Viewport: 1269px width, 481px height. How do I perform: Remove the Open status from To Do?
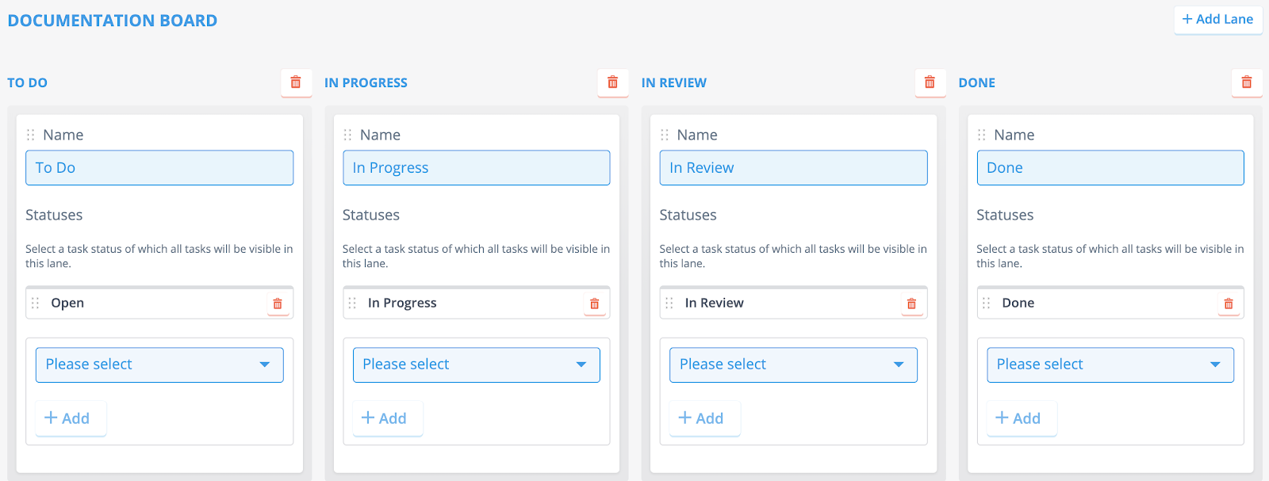point(278,303)
